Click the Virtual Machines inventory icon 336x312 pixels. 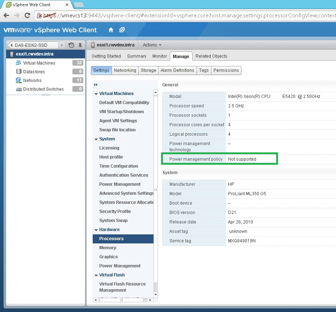coord(18,63)
